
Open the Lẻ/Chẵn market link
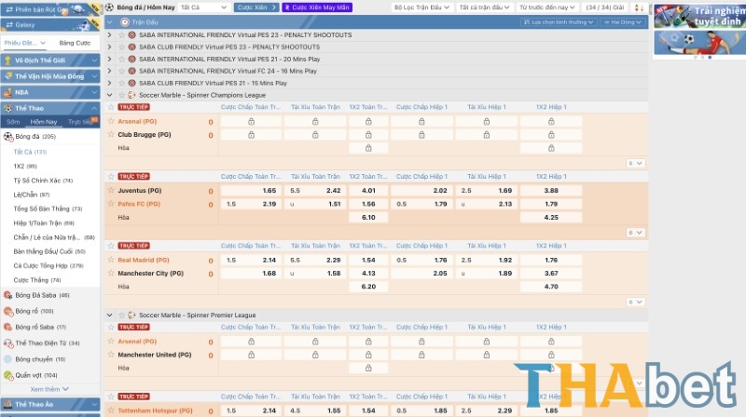(x=32, y=195)
